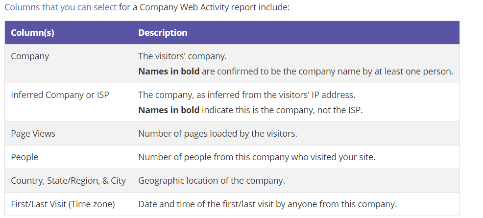483x218 pixels.
Task: Click 'Date and time of the first/last visit' text
Action: (x=216, y=204)
